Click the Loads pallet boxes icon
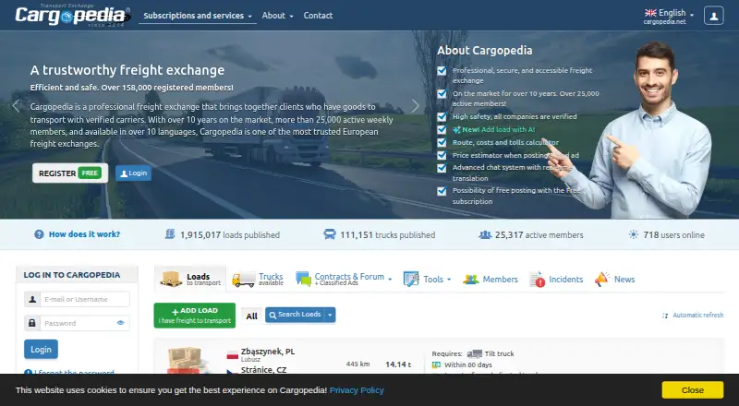This screenshot has height=406, width=739. (171, 279)
